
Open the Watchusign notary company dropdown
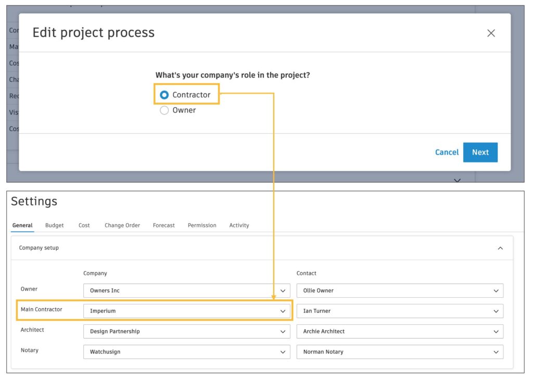[186, 352]
